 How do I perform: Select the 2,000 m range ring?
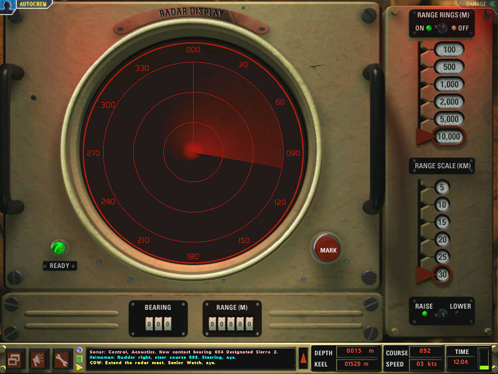coord(449,102)
